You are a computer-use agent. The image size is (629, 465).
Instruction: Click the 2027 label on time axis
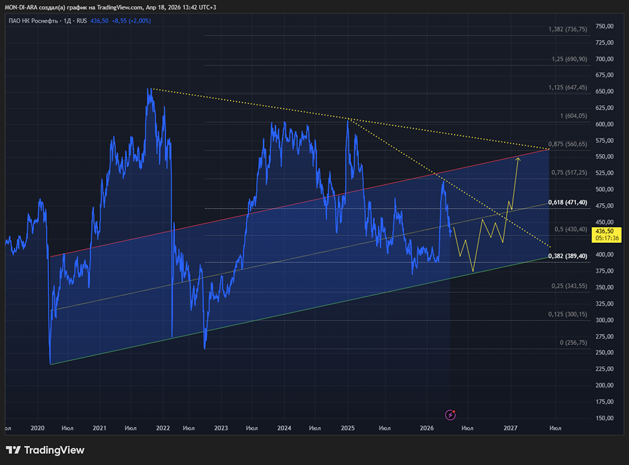pos(511,428)
